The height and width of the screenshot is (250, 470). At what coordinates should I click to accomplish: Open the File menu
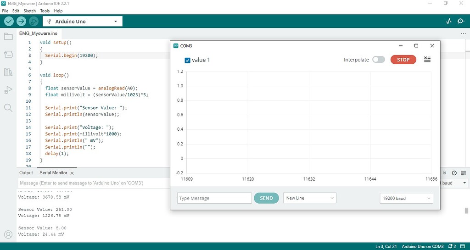tap(5, 11)
